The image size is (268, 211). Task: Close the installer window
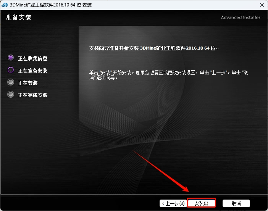[x=262, y=5]
